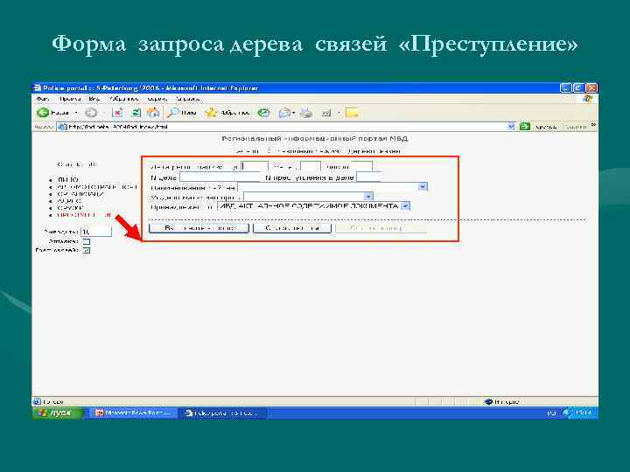Click the N преступления в деле field
The image size is (630, 472).
coord(368,177)
